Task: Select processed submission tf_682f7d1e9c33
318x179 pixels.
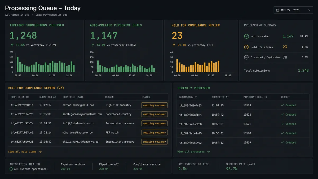Action: pyautogui.click(x=191, y=105)
